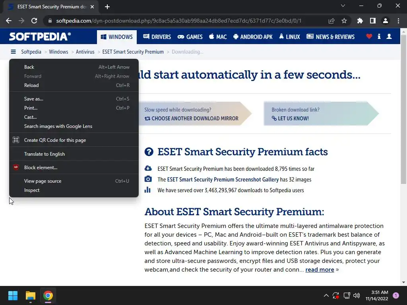
Task: Click the Softpedia logo
Action: pyautogui.click(x=40, y=37)
